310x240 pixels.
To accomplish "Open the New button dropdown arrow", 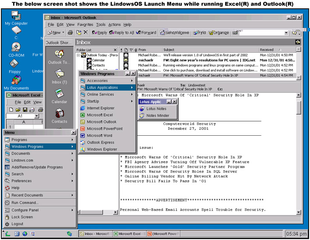I will point(64,33).
